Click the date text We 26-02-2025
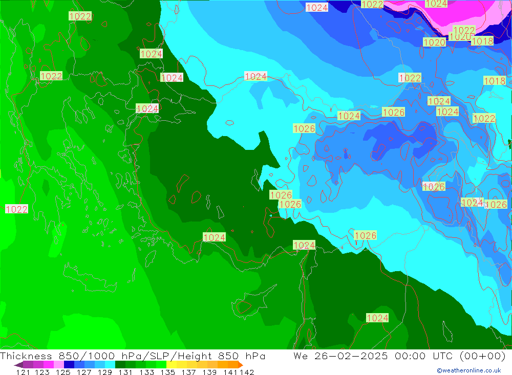This screenshot has height=375, width=512. pos(340,356)
